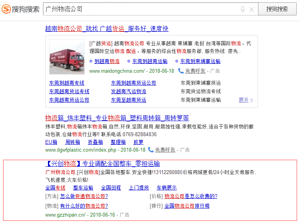Image resolution: width=299 pixels, height=222 pixels.
Task: Expand more links with 展开 chevron
Action: [246, 100]
